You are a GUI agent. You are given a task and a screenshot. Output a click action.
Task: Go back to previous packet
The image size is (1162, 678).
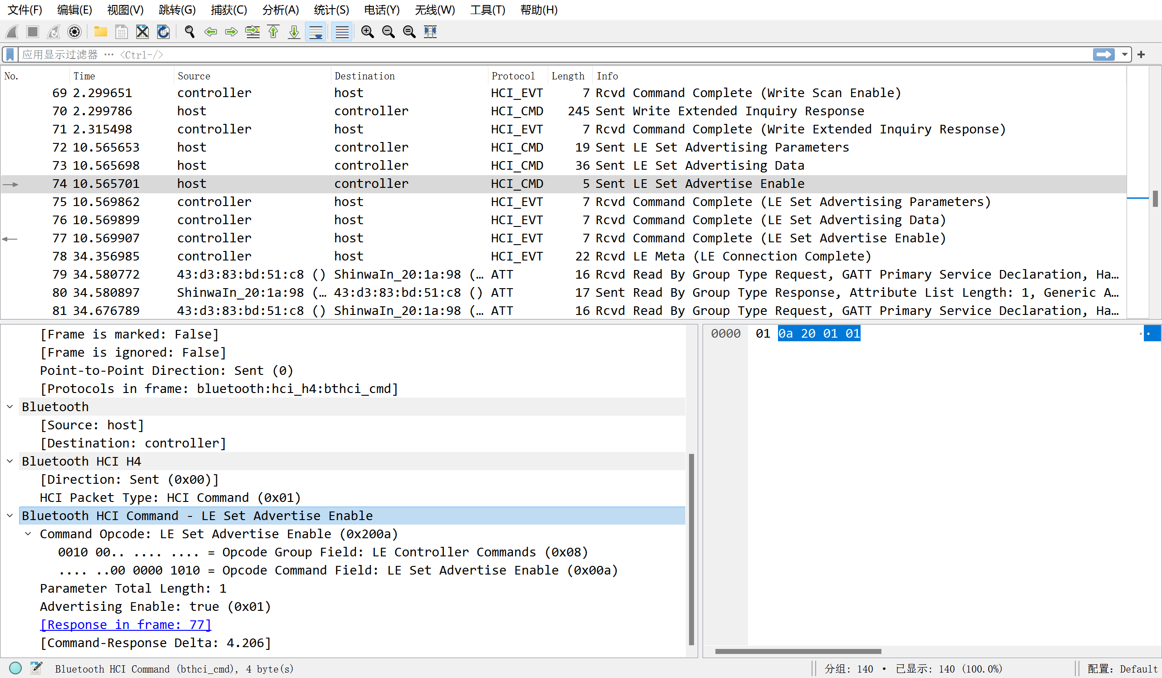[211, 32]
